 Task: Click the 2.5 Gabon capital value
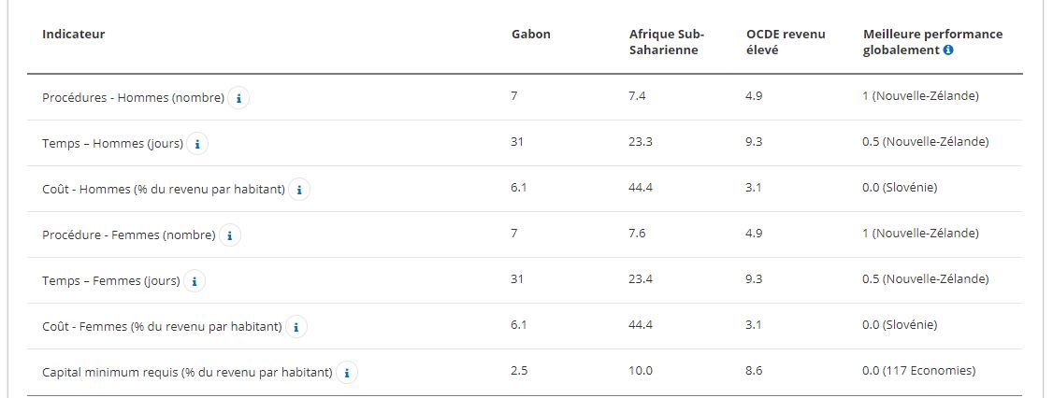(520, 371)
